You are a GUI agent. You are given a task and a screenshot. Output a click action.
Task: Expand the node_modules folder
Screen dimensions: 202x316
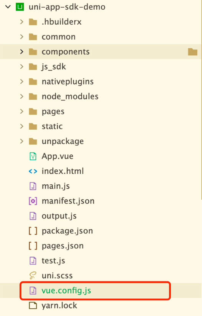pyautogui.click(x=22, y=96)
